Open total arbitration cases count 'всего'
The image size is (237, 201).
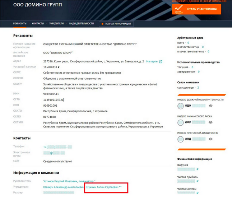188,43
